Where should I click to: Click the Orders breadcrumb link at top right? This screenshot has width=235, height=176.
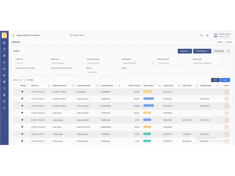220,42
